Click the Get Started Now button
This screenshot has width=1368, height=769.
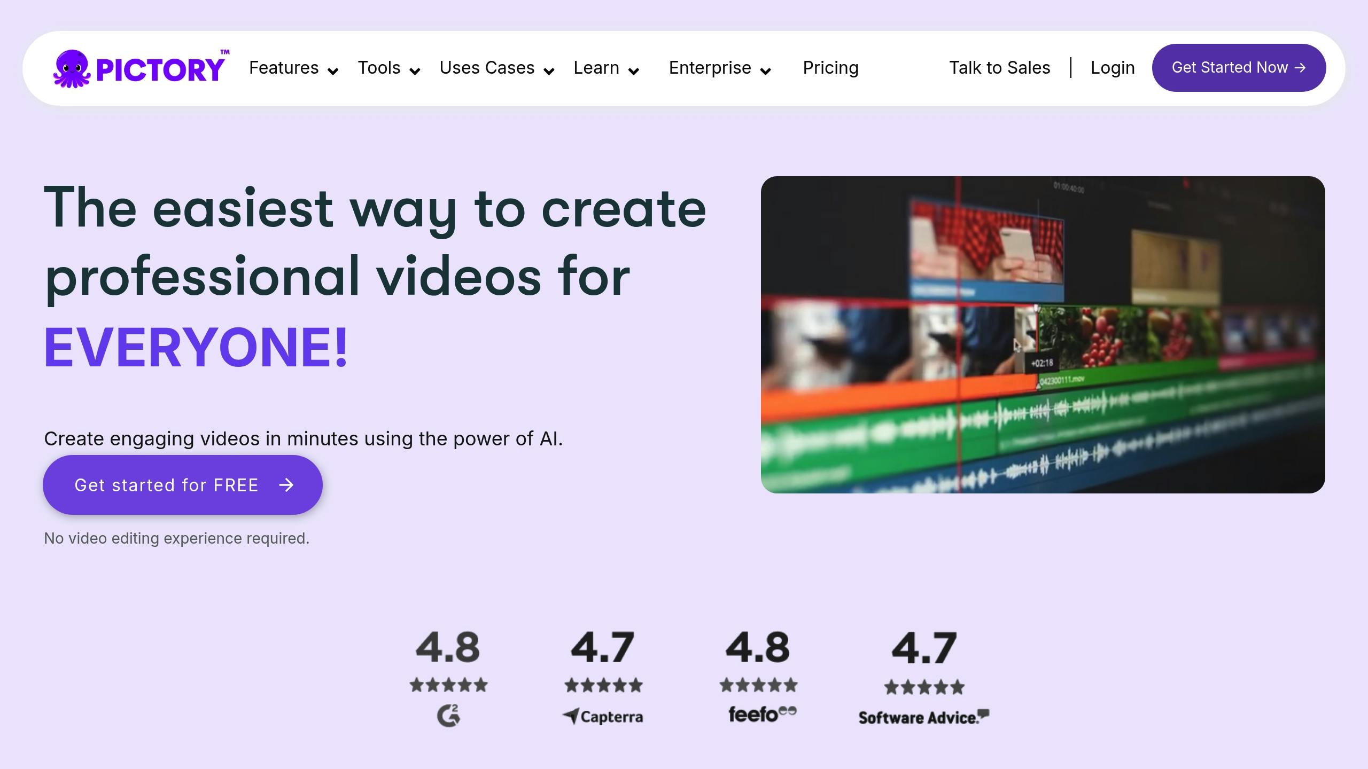pos(1239,68)
